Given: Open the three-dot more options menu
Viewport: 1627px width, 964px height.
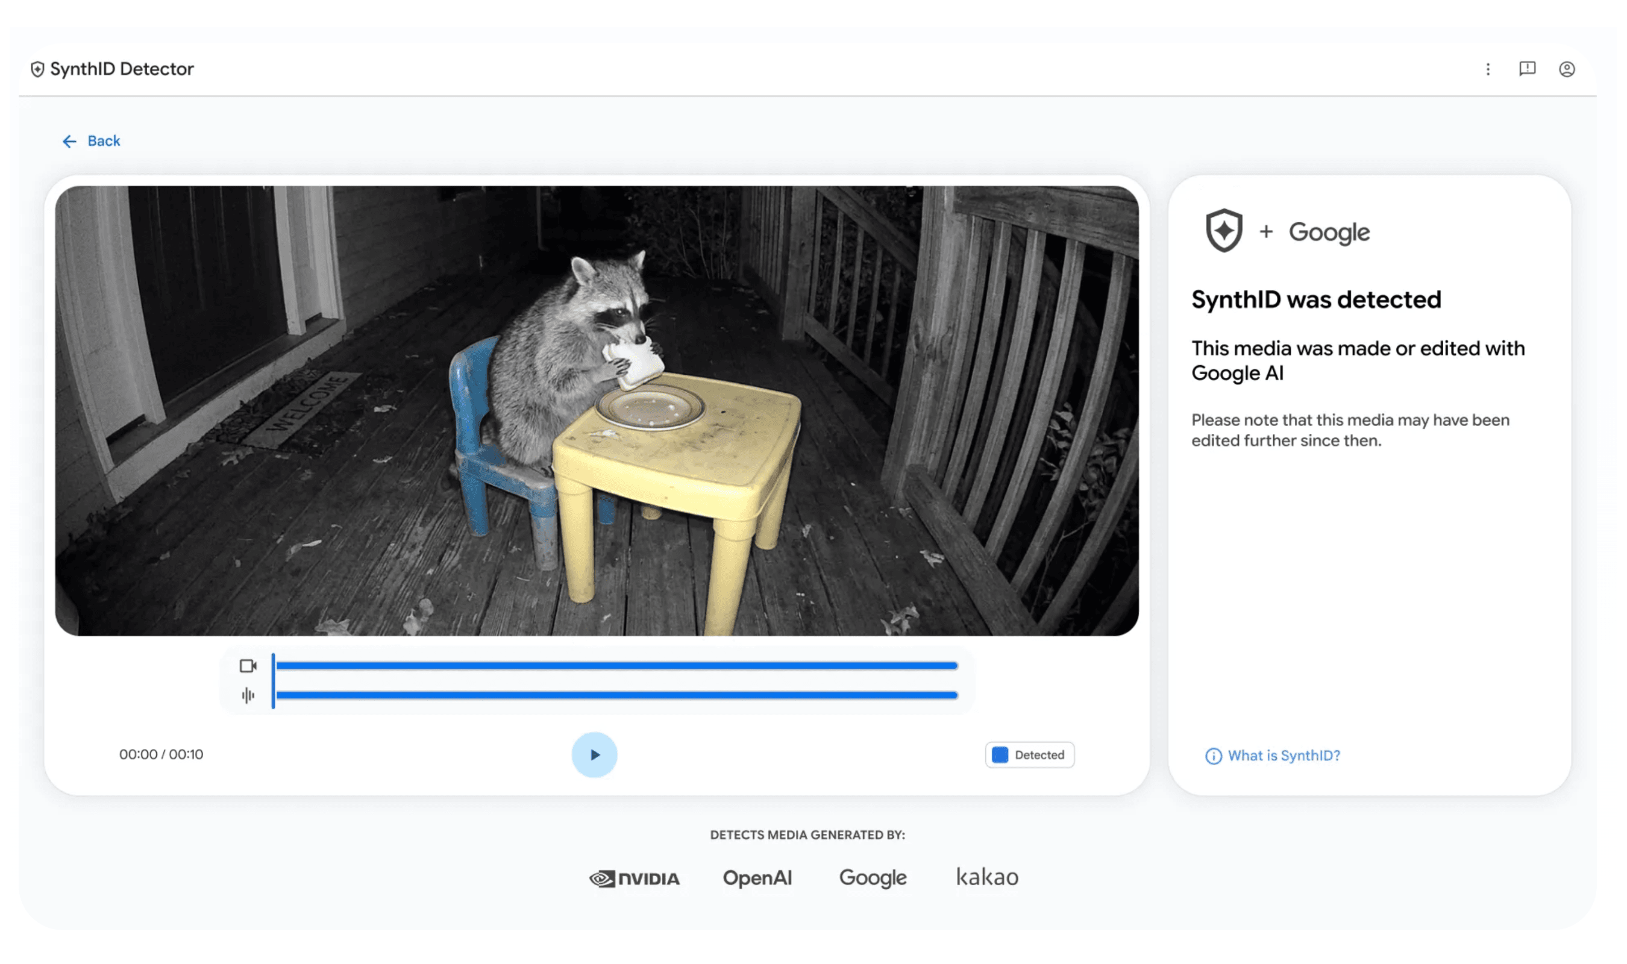Looking at the screenshot, I should tap(1487, 69).
